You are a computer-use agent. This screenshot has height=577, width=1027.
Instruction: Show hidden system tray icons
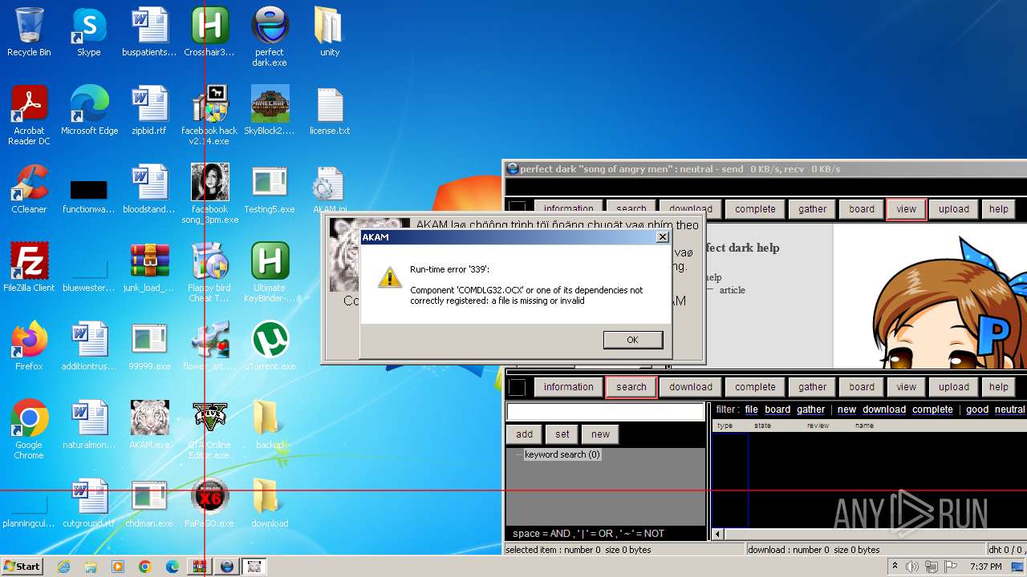click(x=895, y=567)
